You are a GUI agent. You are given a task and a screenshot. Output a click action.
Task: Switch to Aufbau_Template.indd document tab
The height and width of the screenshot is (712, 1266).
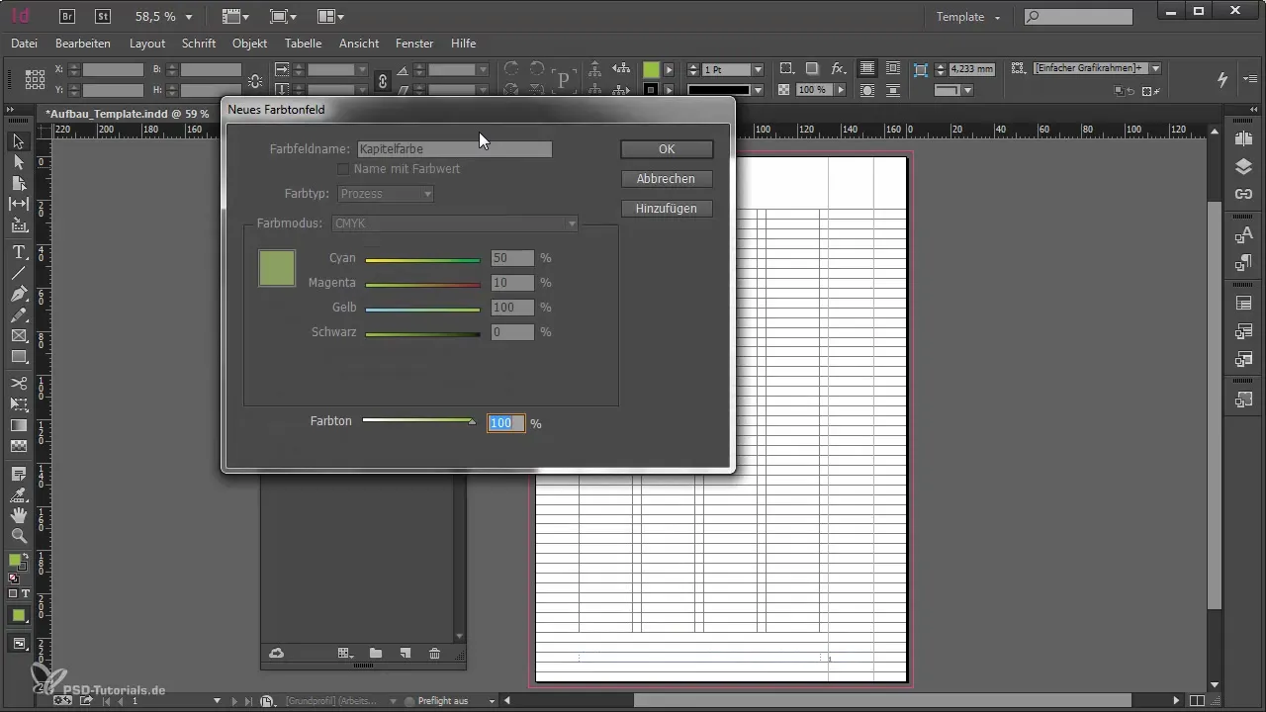[x=127, y=114]
